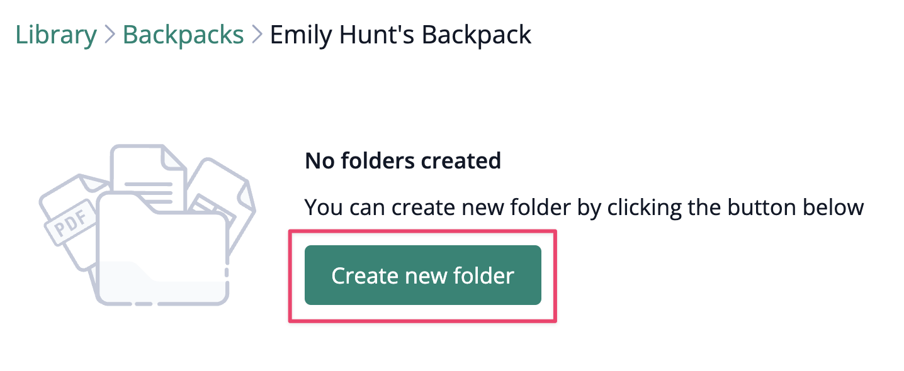Open the Library breadcrumb link
The width and height of the screenshot is (904, 371).
click(56, 35)
